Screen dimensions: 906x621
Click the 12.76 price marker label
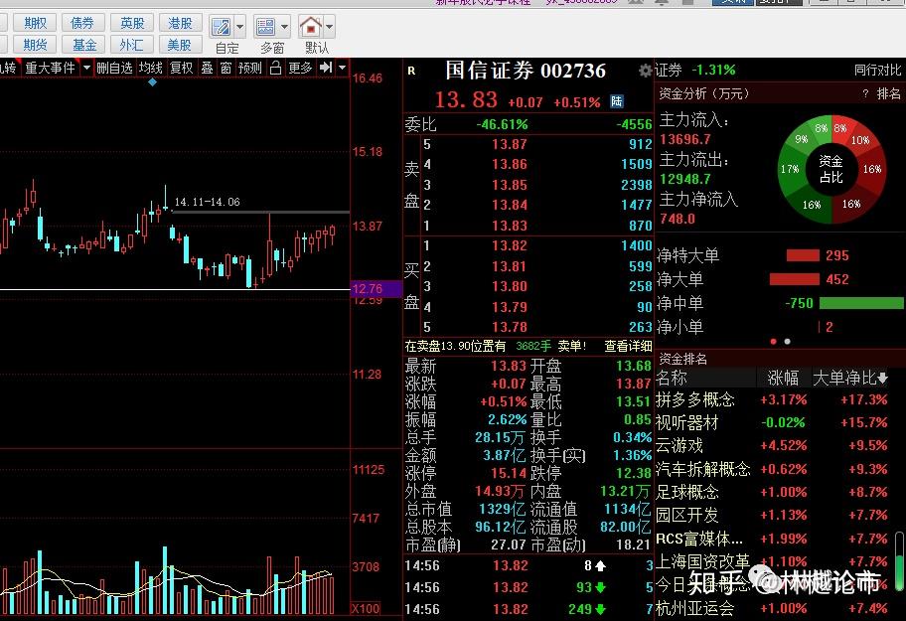[x=377, y=289]
